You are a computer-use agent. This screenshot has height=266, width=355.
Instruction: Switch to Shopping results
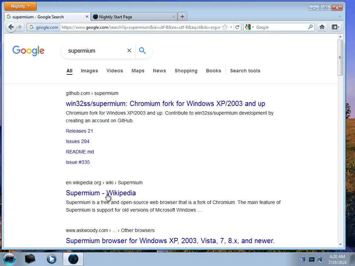[x=186, y=71]
